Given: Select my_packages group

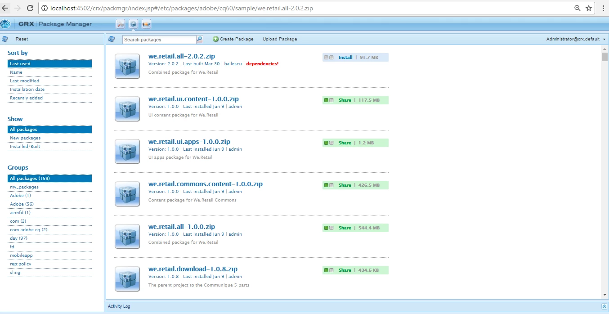Looking at the screenshot, I should point(49,187).
